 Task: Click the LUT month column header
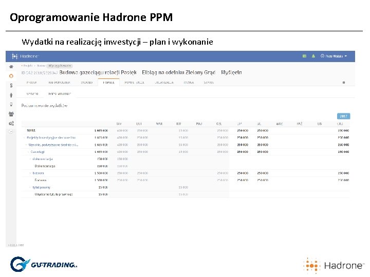139,124
